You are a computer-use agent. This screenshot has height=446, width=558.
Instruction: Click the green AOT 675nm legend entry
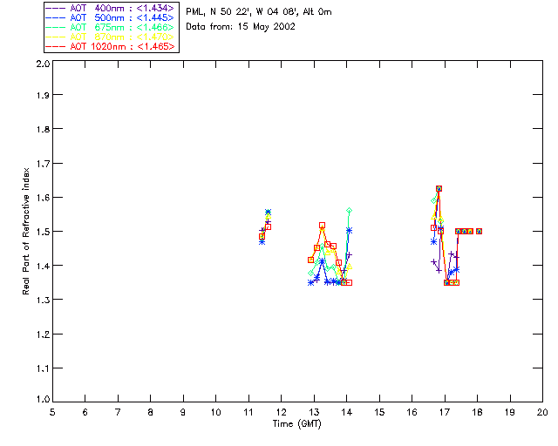[x=111, y=27]
